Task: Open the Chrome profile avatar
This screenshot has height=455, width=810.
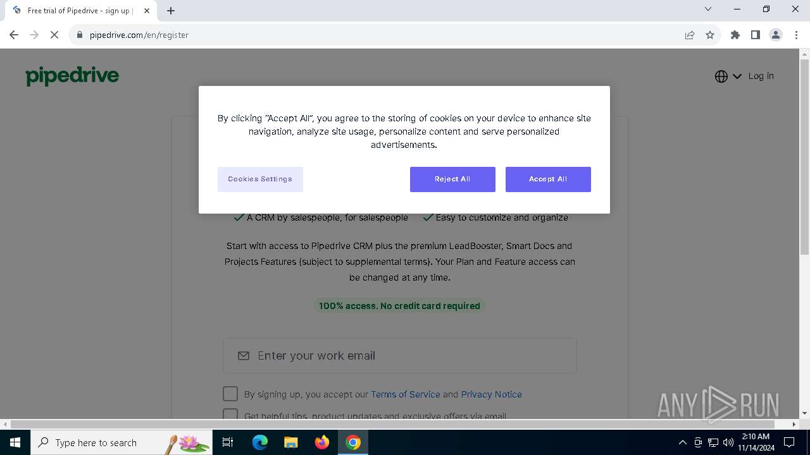Action: [x=776, y=35]
